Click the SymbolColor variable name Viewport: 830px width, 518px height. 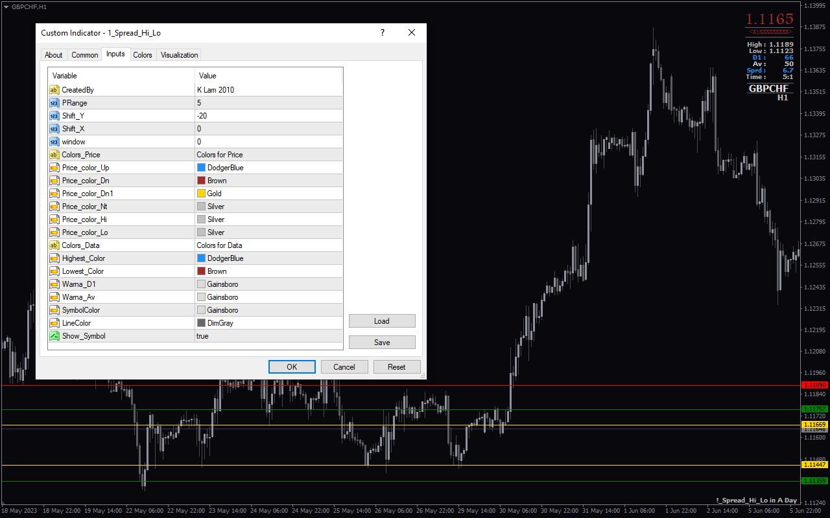[81, 310]
